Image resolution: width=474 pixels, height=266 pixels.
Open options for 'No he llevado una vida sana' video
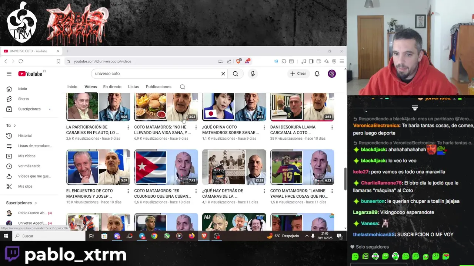[196, 127]
